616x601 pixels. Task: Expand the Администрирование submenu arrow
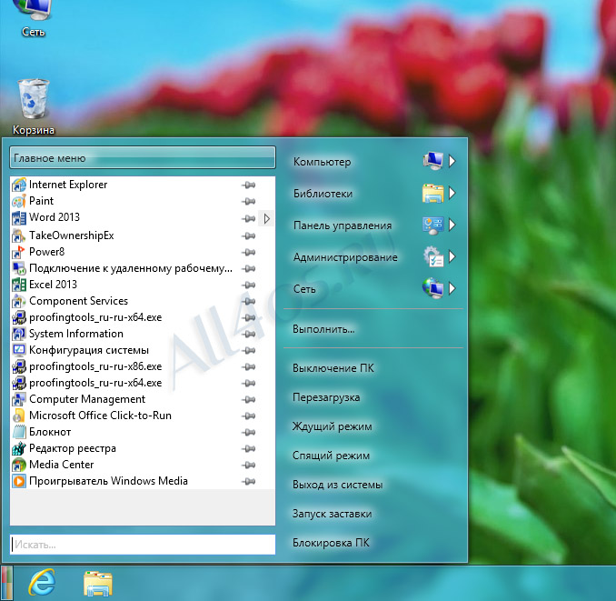452,256
